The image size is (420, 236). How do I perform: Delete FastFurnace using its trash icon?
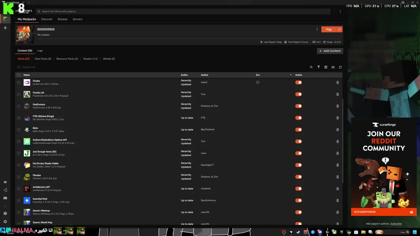[338, 106]
